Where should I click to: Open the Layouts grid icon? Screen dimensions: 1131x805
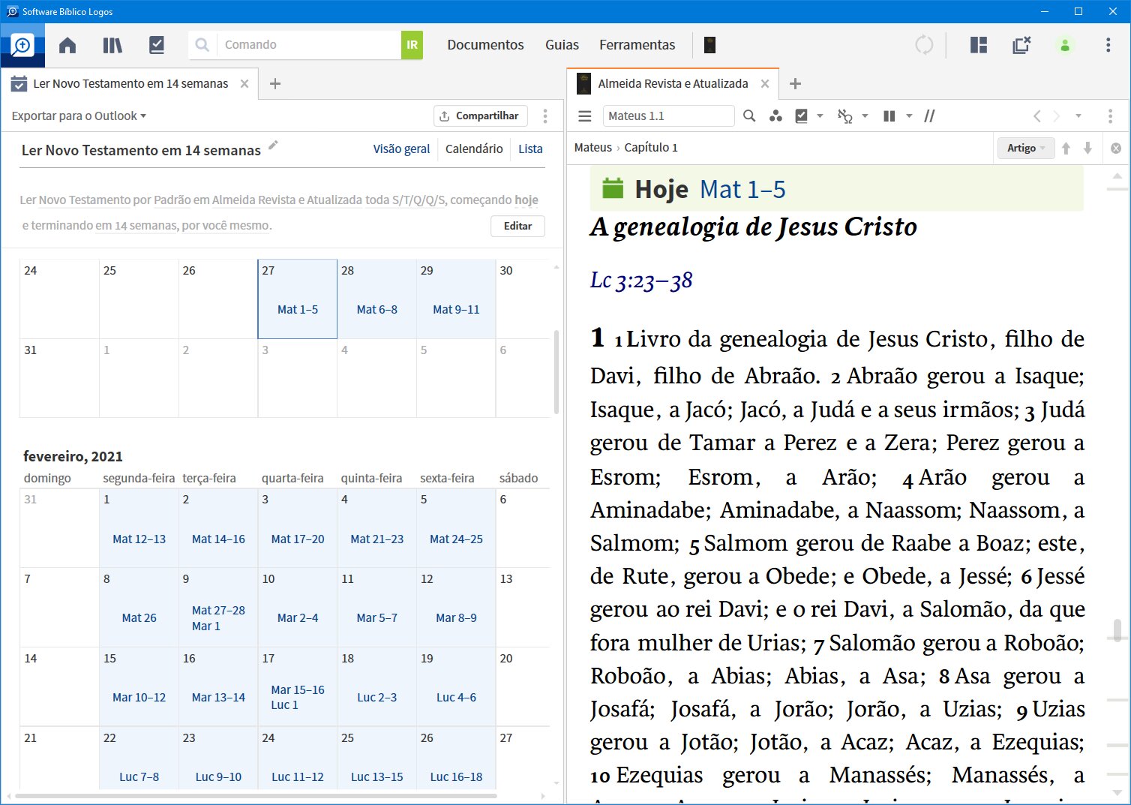[x=979, y=45]
